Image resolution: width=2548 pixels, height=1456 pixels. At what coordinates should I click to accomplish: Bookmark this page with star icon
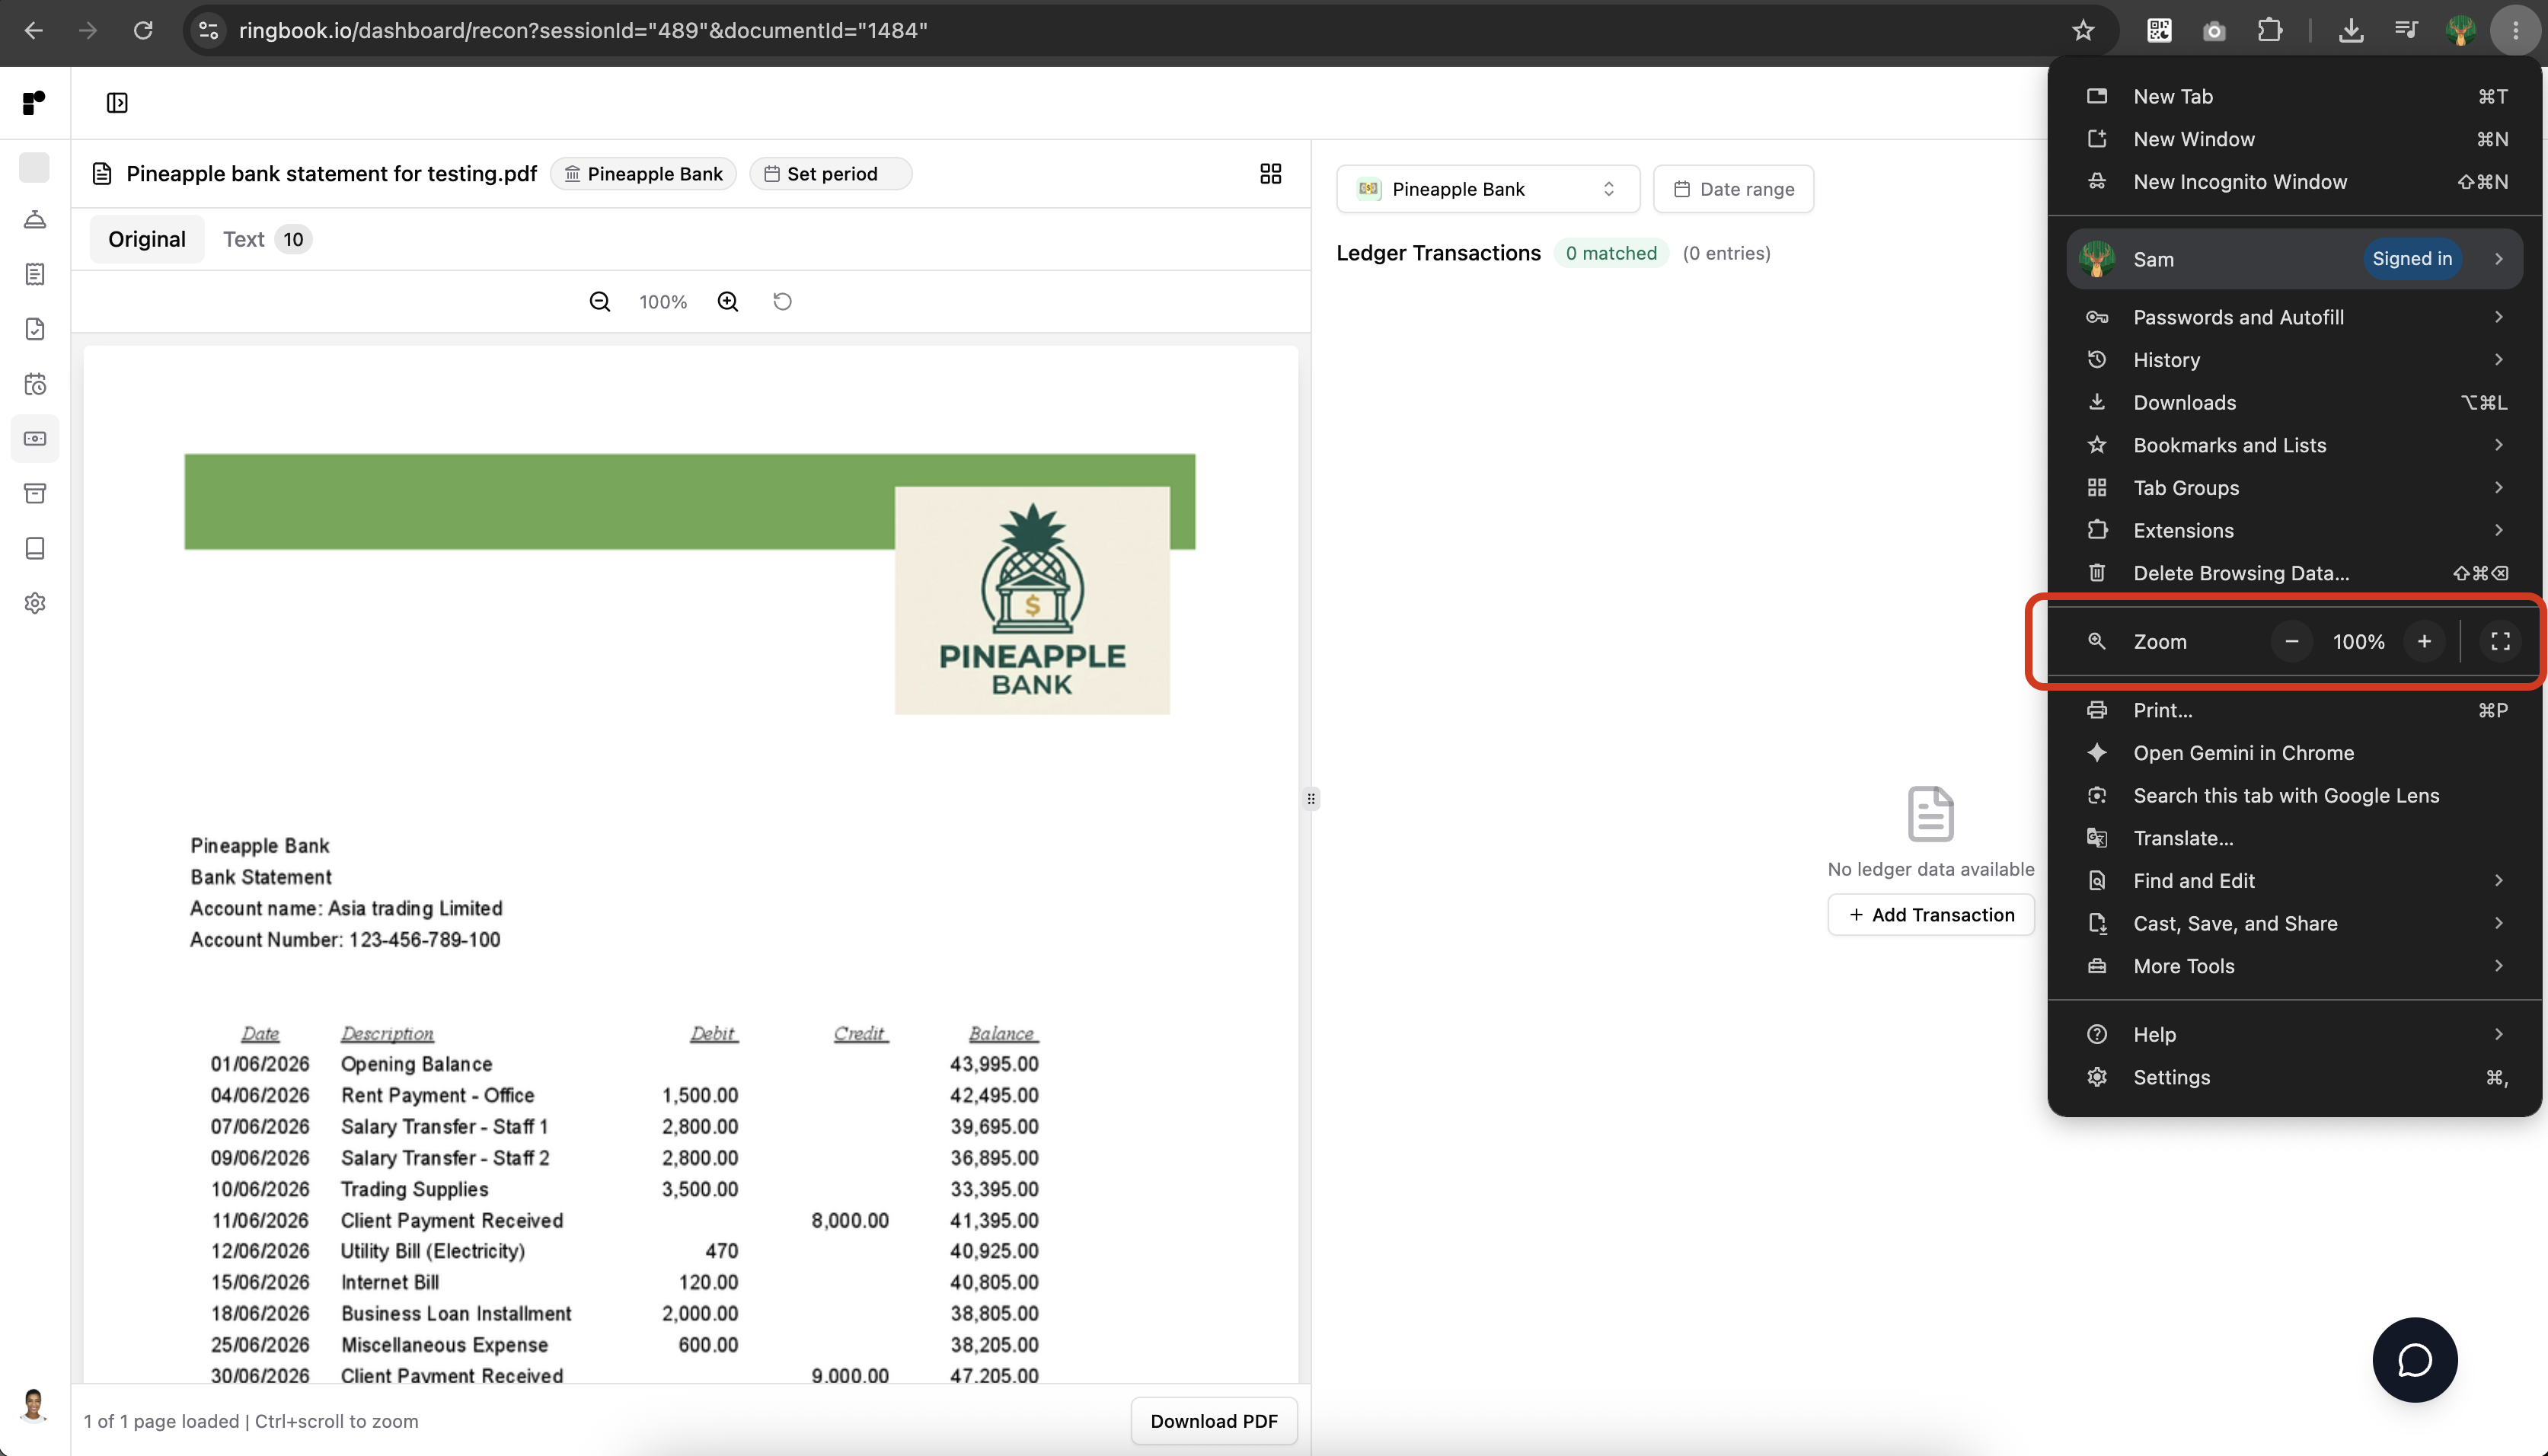click(x=2083, y=31)
